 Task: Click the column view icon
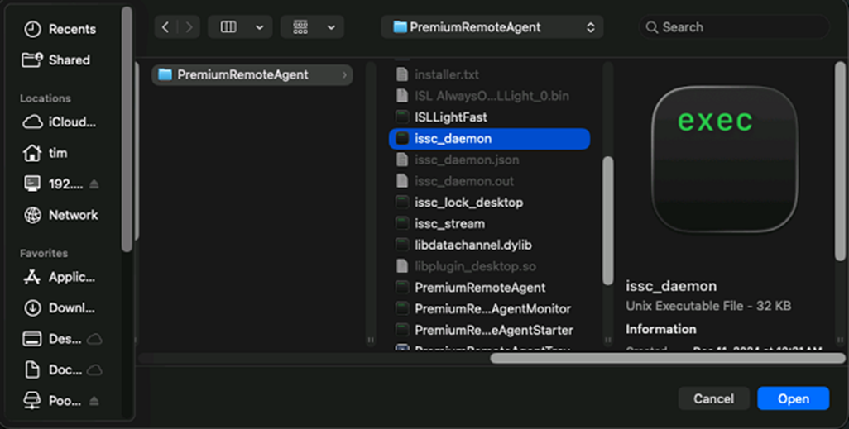(228, 27)
